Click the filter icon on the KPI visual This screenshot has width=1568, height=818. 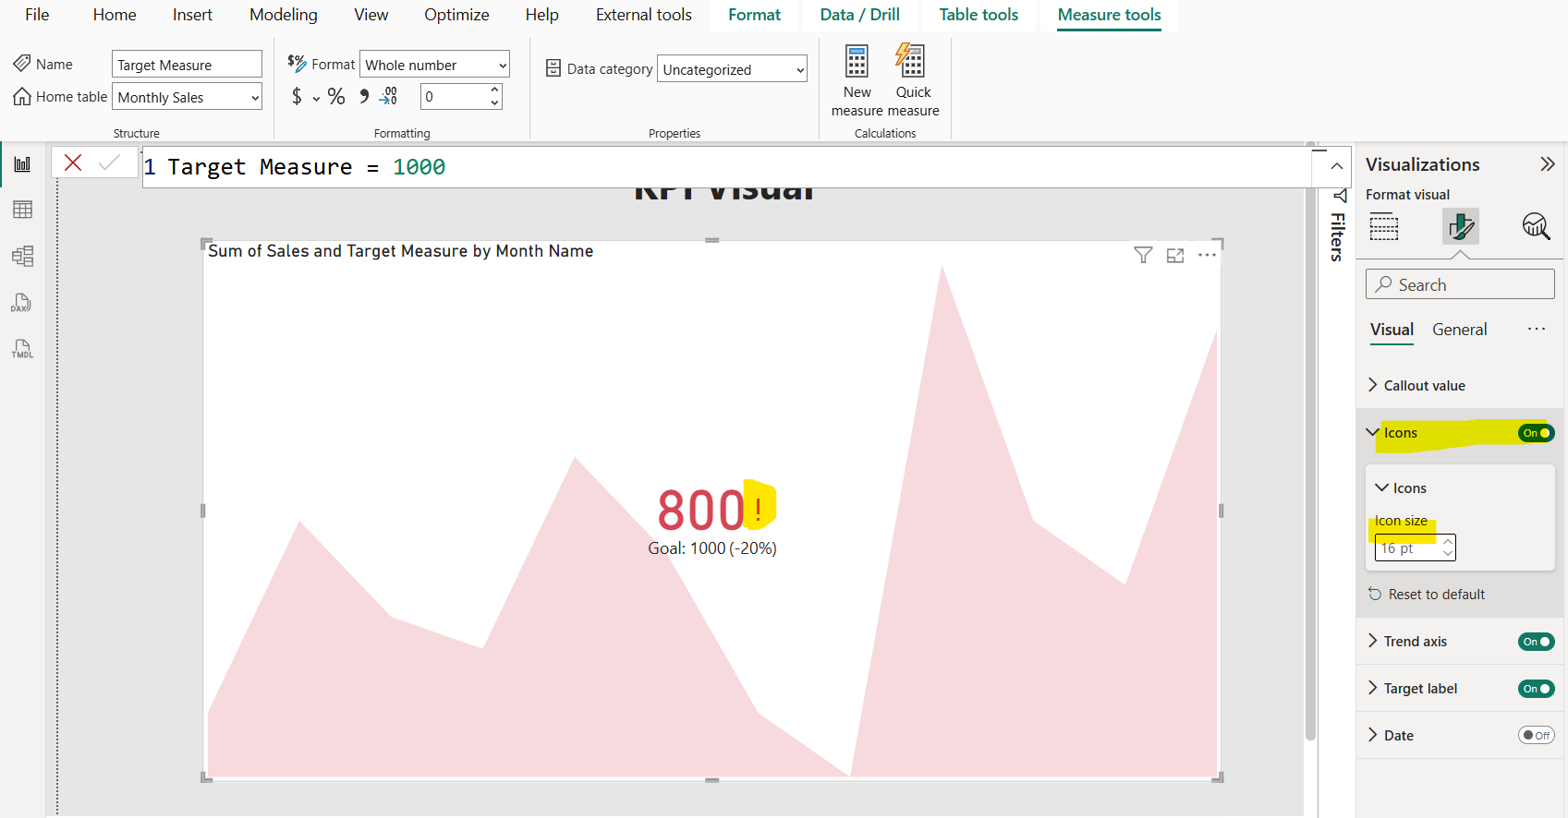pos(1143,255)
